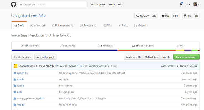
Task: Click the MIT license scale icon
Action: click(178, 46)
